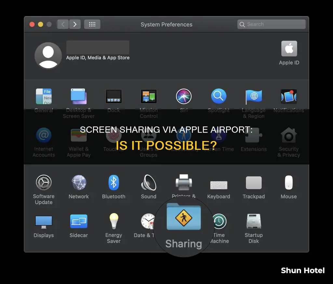
Task: Open the Siri preferences pane
Action: (x=184, y=97)
